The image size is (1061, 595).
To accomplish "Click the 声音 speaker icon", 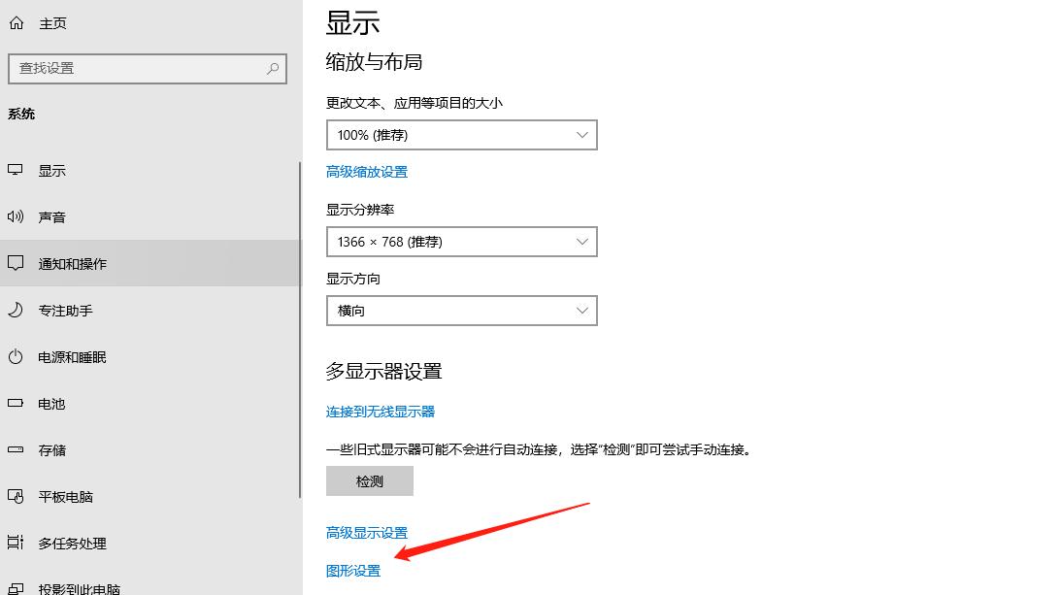I will coord(16,216).
